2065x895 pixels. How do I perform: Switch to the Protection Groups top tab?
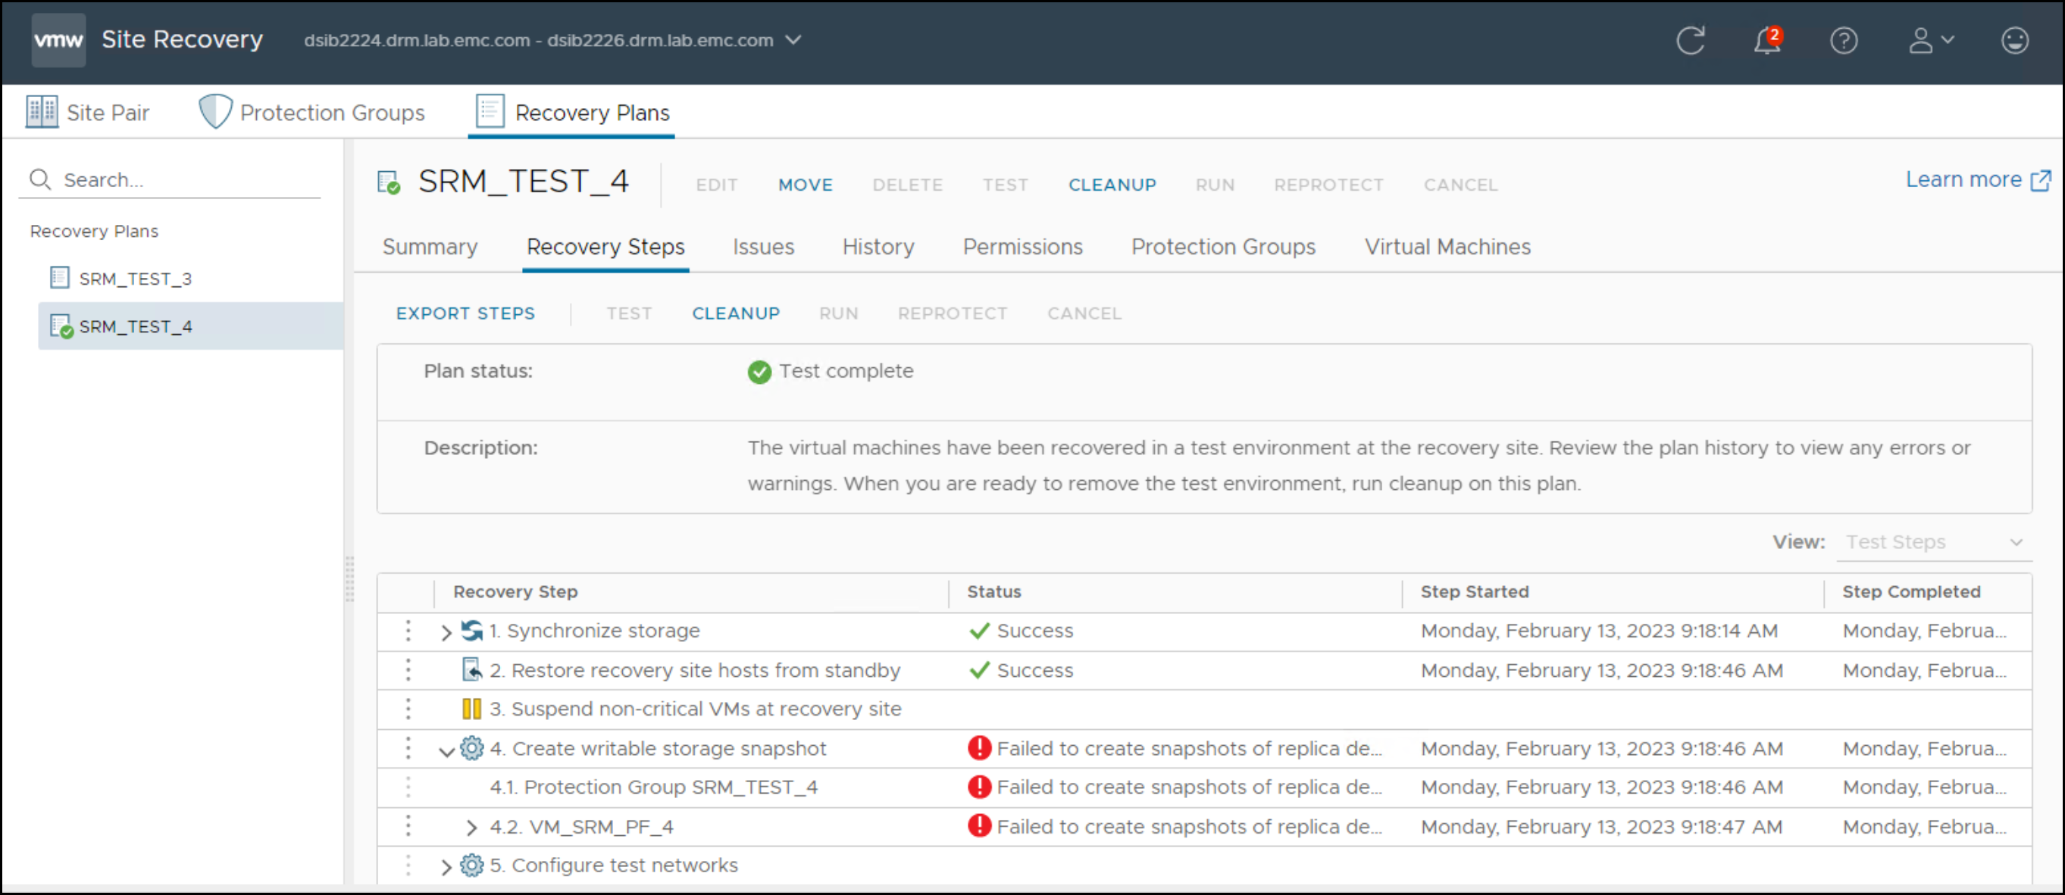click(312, 112)
